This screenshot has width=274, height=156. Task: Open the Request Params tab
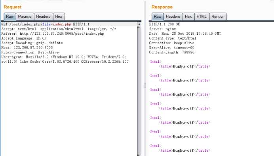point(25,17)
